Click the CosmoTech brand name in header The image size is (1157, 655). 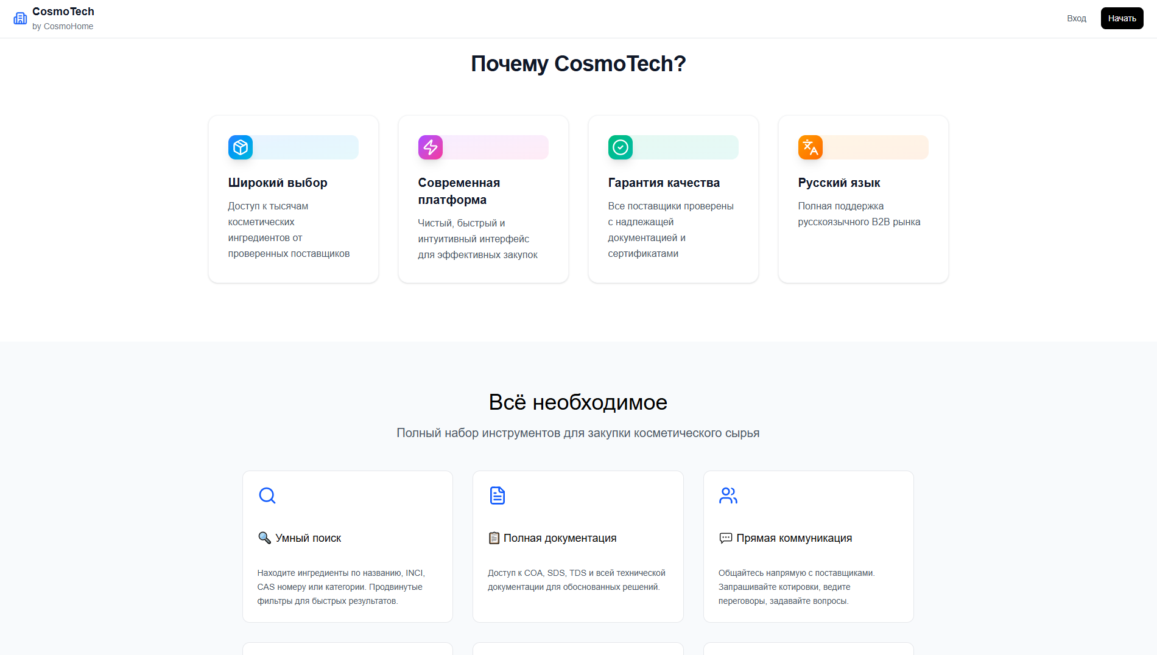tap(63, 12)
